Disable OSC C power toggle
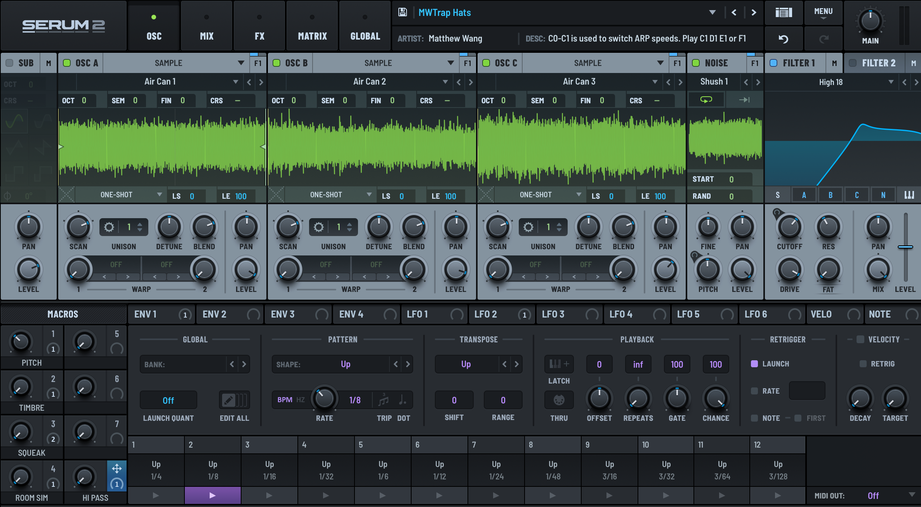This screenshot has width=921, height=507. tap(486, 63)
